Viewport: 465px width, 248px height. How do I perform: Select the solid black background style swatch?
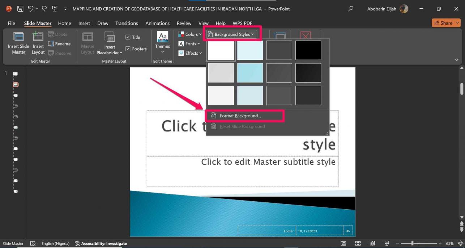[x=308, y=50]
